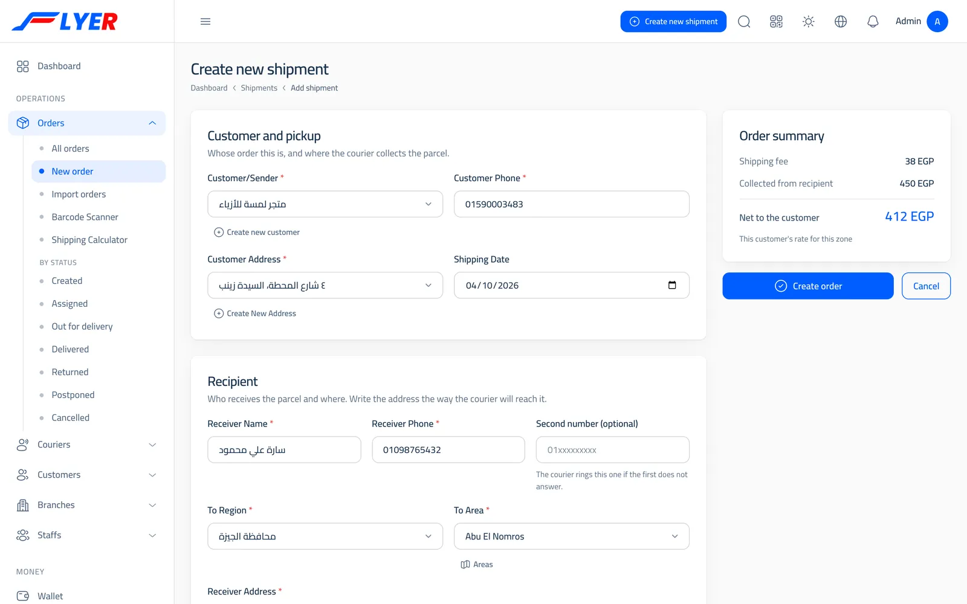Open the hamburger sidebar toggle
This screenshot has height=604, width=967.
[205, 22]
